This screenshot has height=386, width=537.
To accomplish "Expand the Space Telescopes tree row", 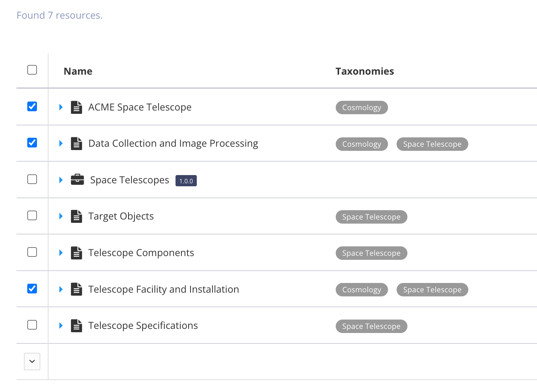I will (x=61, y=180).
